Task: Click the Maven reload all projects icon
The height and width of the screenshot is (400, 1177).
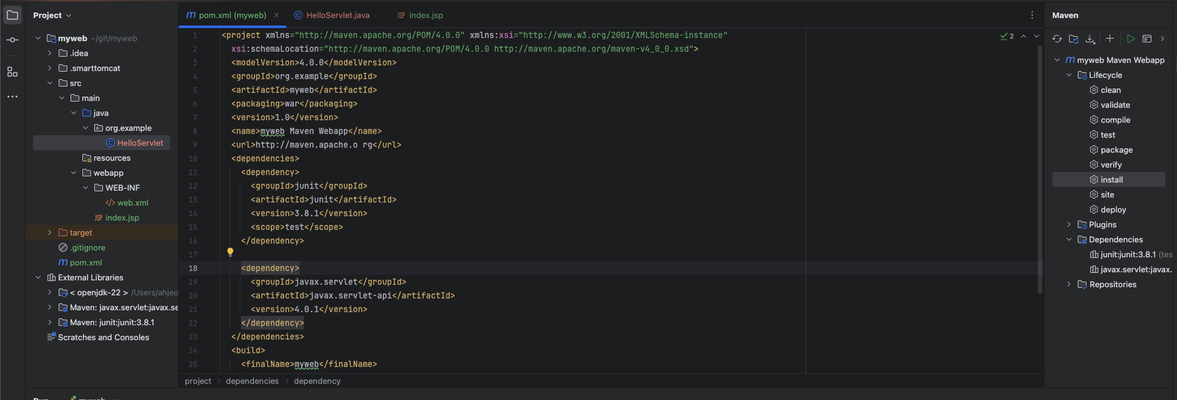Action: click(1057, 39)
